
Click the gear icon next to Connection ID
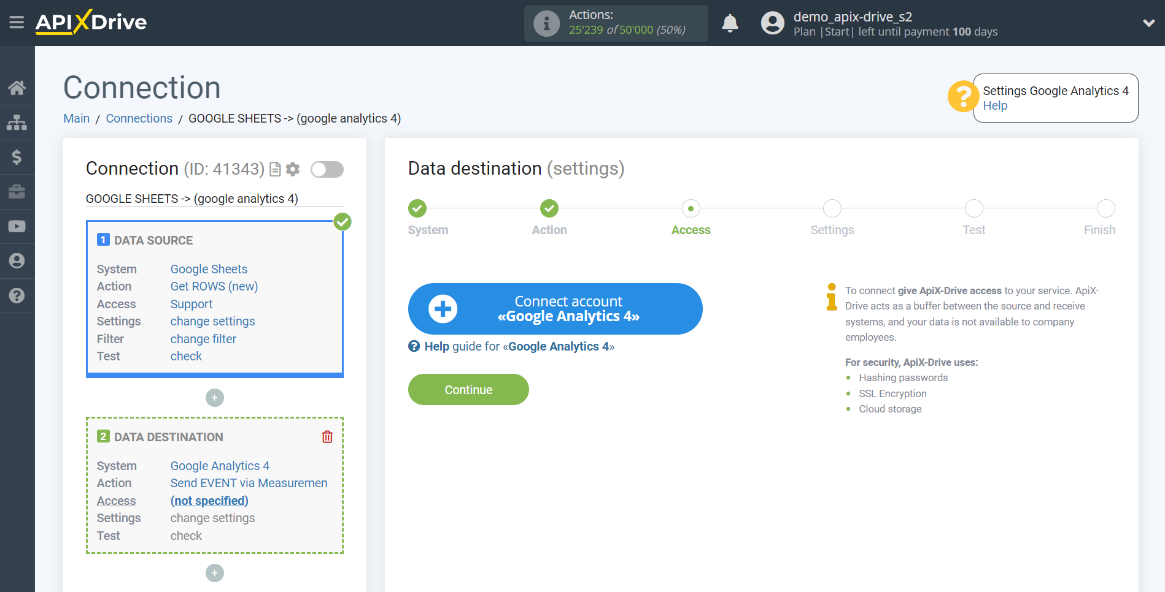tap(293, 169)
